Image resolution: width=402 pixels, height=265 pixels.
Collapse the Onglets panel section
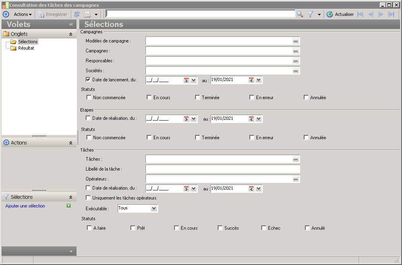[x=71, y=34]
